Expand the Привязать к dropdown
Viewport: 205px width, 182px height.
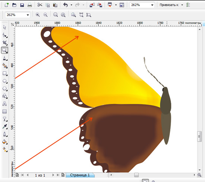click(x=182, y=5)
